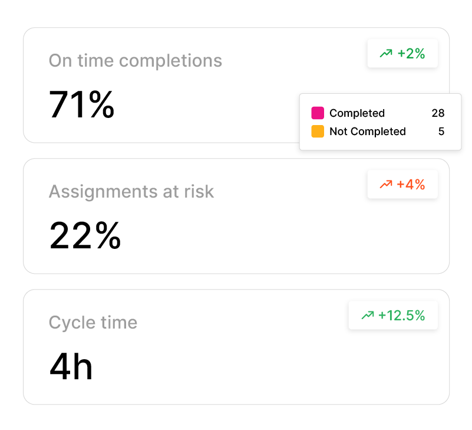Click the +4% percentage text

(411, 185)
